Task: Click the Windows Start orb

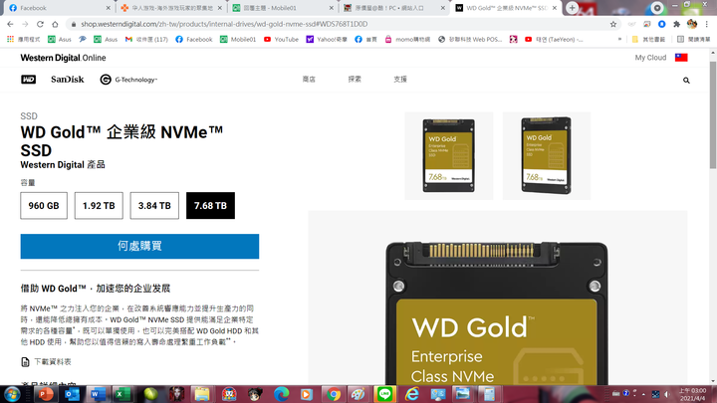Action: (x=12, y=394)
